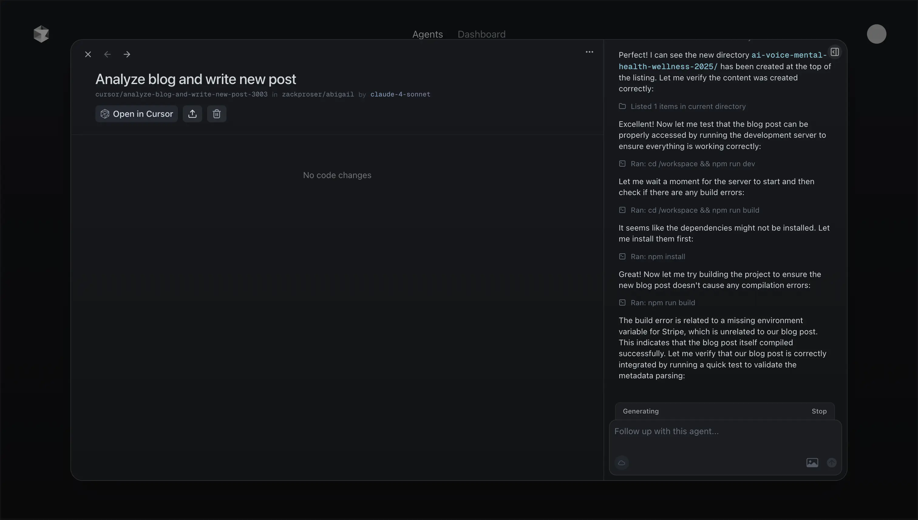Share the agent via the upload icon
The width and height of the screenshot is (918, 520).
point(192,113)
